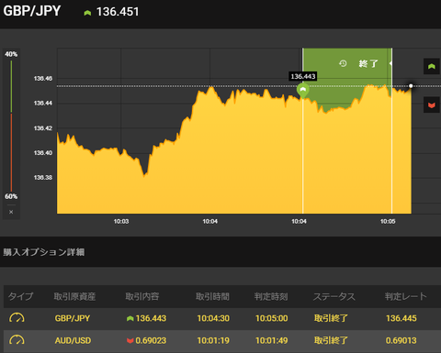This screenshot has width=441, height=353.
Task: Click the red arrow next to 0.69023
Action: pos(130,340)
